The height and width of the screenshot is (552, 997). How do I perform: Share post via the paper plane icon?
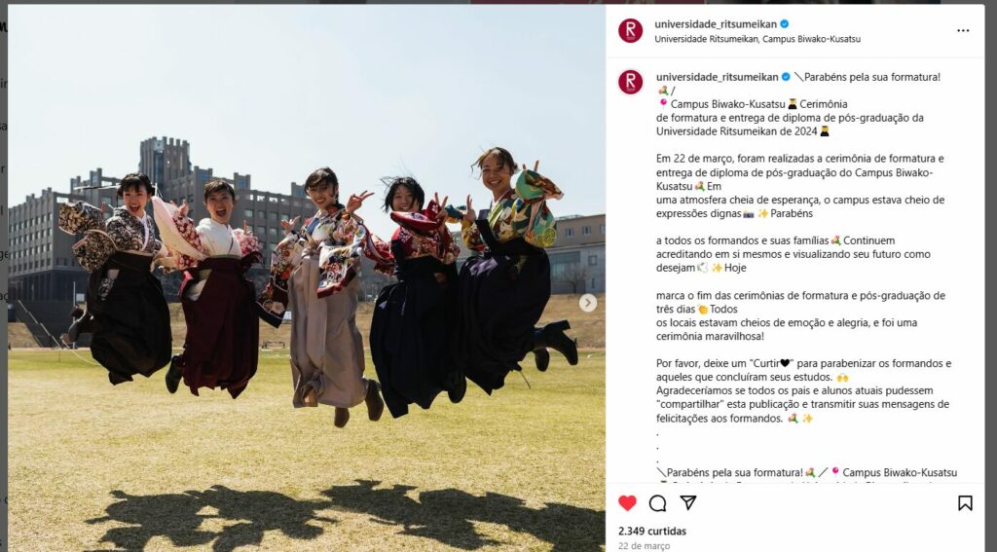[688, 503]
